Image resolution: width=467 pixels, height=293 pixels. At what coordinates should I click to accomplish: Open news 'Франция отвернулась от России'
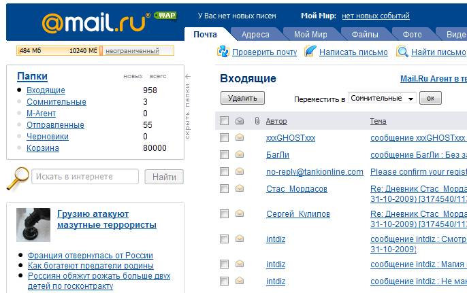tap(91, 256)
